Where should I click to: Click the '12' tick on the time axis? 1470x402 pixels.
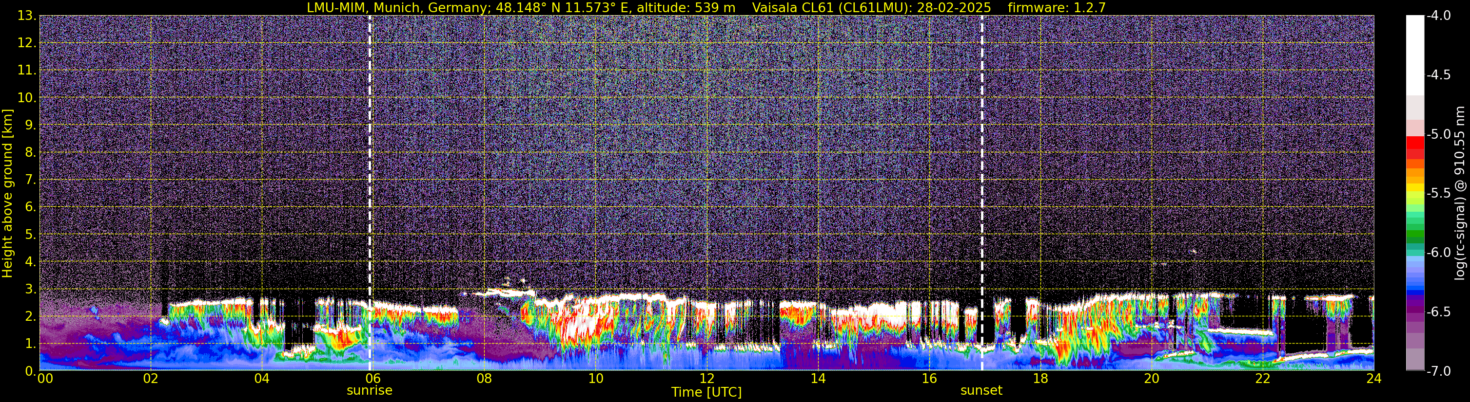tap(707, 379)
